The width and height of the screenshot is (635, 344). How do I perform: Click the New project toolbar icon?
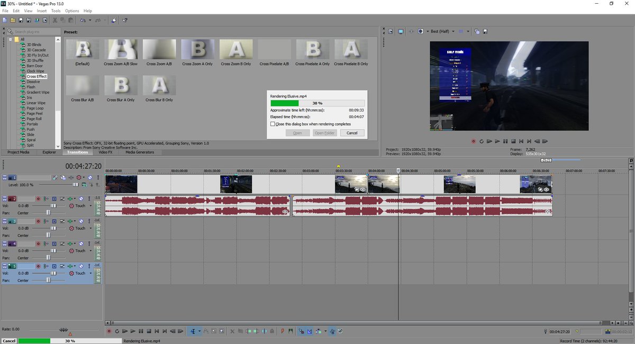click(x=4, y=20)
